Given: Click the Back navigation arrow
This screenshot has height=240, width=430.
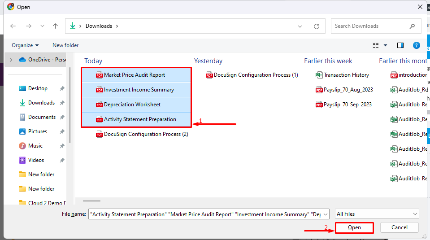Looking at the screenshot, I should coord(13,26).
